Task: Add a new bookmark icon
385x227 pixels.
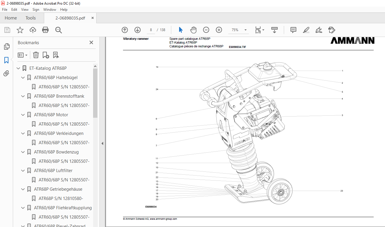Action: pos(46,55)
